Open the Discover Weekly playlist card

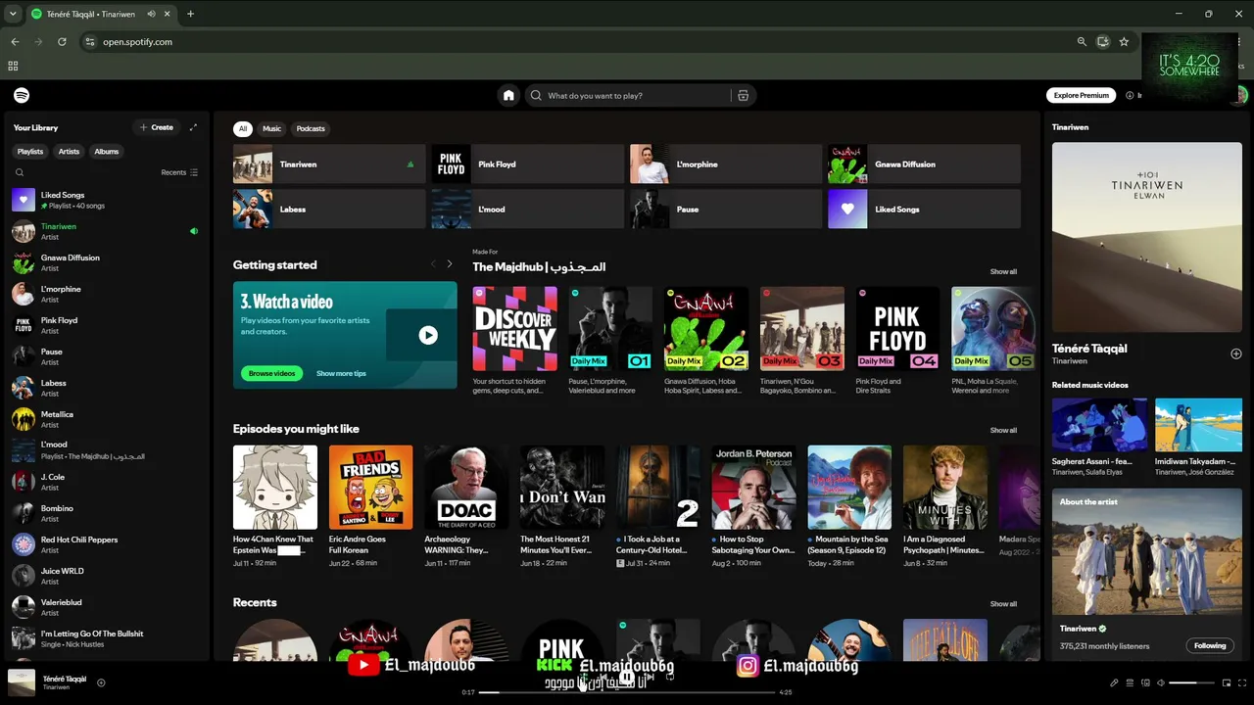tap(515, 341)
